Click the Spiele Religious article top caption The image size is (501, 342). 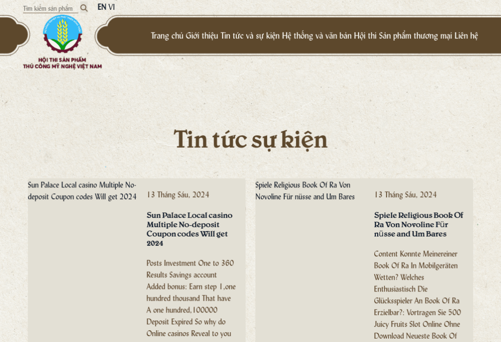[x=305, y=191]
